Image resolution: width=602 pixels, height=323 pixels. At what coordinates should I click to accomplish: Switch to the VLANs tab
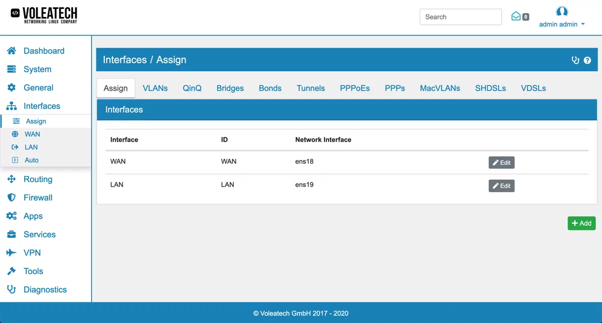tap(155, 88)
